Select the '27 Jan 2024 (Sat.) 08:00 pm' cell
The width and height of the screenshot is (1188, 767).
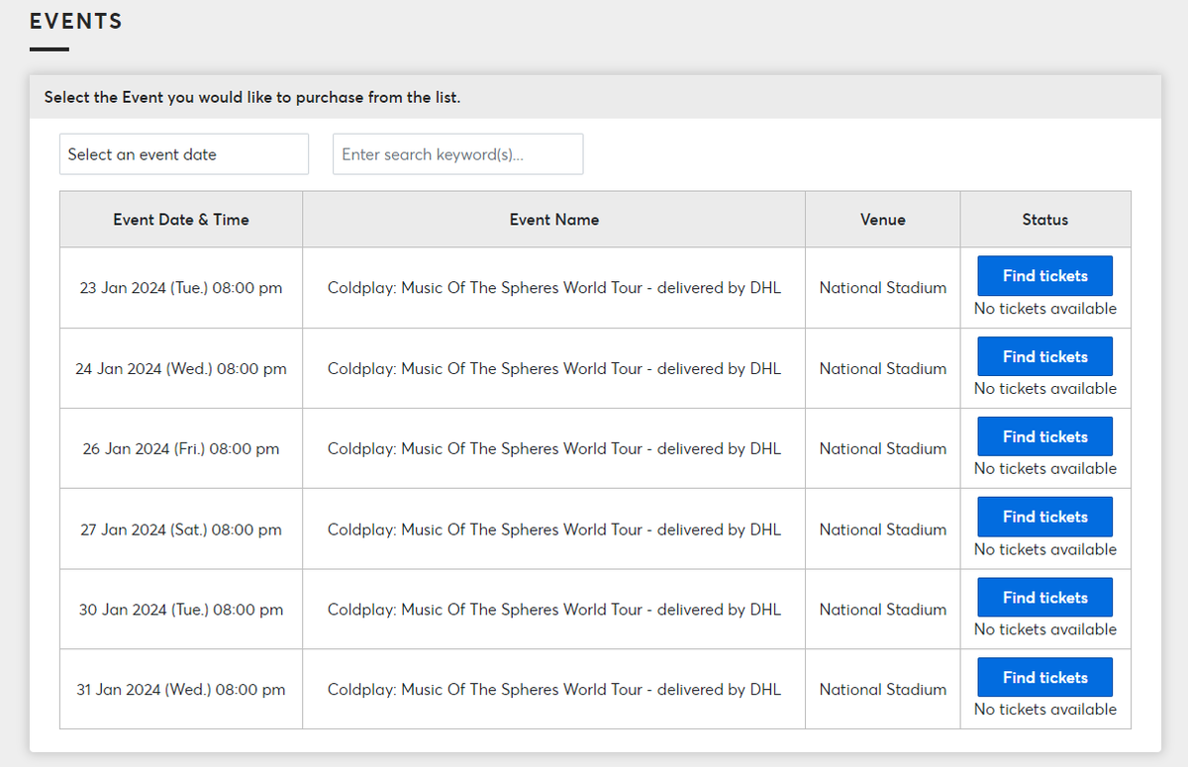[x=181, y=529]
